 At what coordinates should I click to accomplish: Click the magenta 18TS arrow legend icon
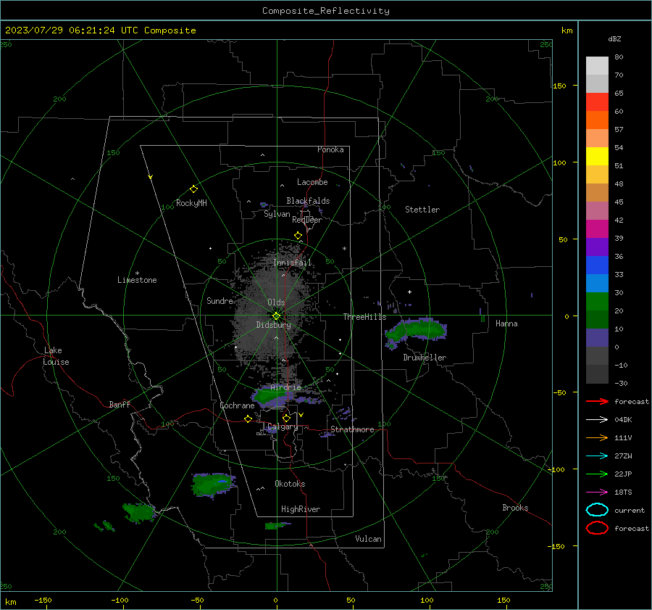[597, 492]
